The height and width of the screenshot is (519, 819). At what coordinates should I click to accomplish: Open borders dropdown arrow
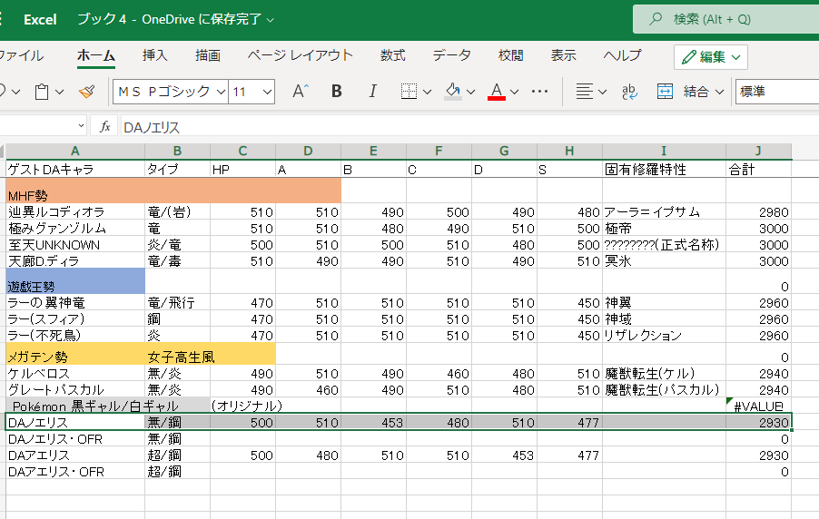pyautogui.click(x=428, y=92)
